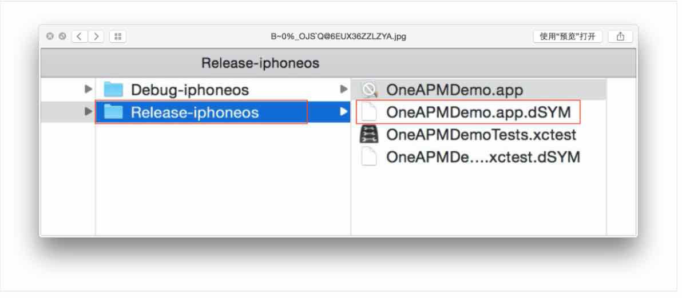Expand the arrow right of Debug-iphoneos
This screenshot has height=298, width=682.
(344, 90)
